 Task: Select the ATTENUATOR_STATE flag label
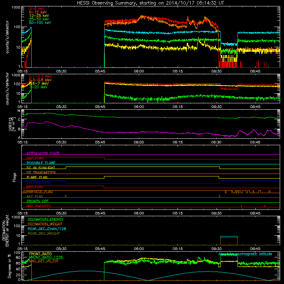[x=43, y=153]
